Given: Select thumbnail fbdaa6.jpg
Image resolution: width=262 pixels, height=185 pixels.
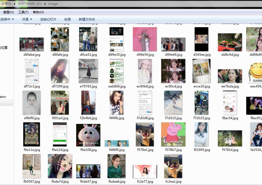Looking at the screenshot, I should pyautogui.click(x=117, y=166).
